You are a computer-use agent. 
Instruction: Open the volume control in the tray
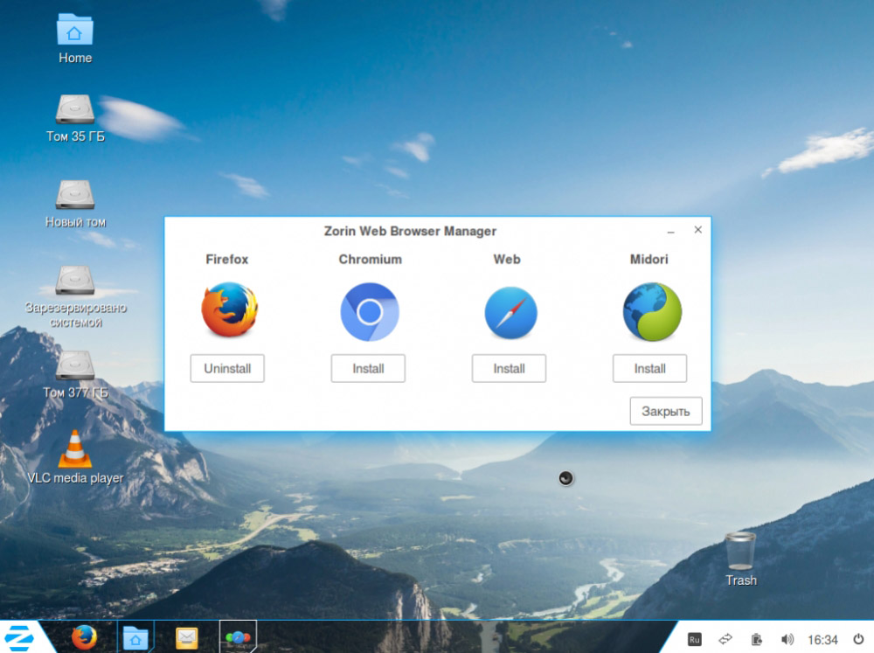(x=787, y=639)
